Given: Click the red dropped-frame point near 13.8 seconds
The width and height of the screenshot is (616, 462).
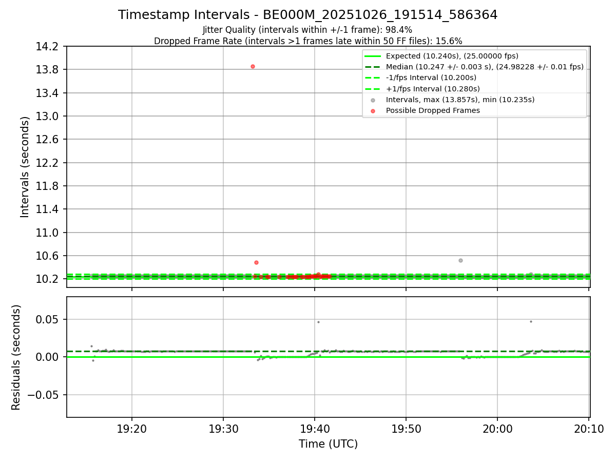Looking at the screenshot, I should (x=253, y=66).
